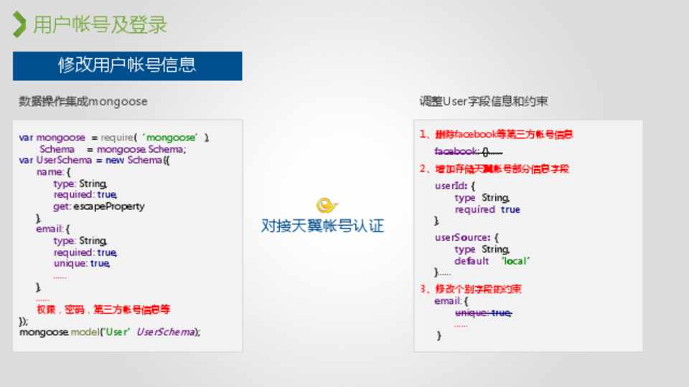This screenshot has width=689, height=387.
Task: Click the default 'local' code line
Action: (x=492, y=261)
